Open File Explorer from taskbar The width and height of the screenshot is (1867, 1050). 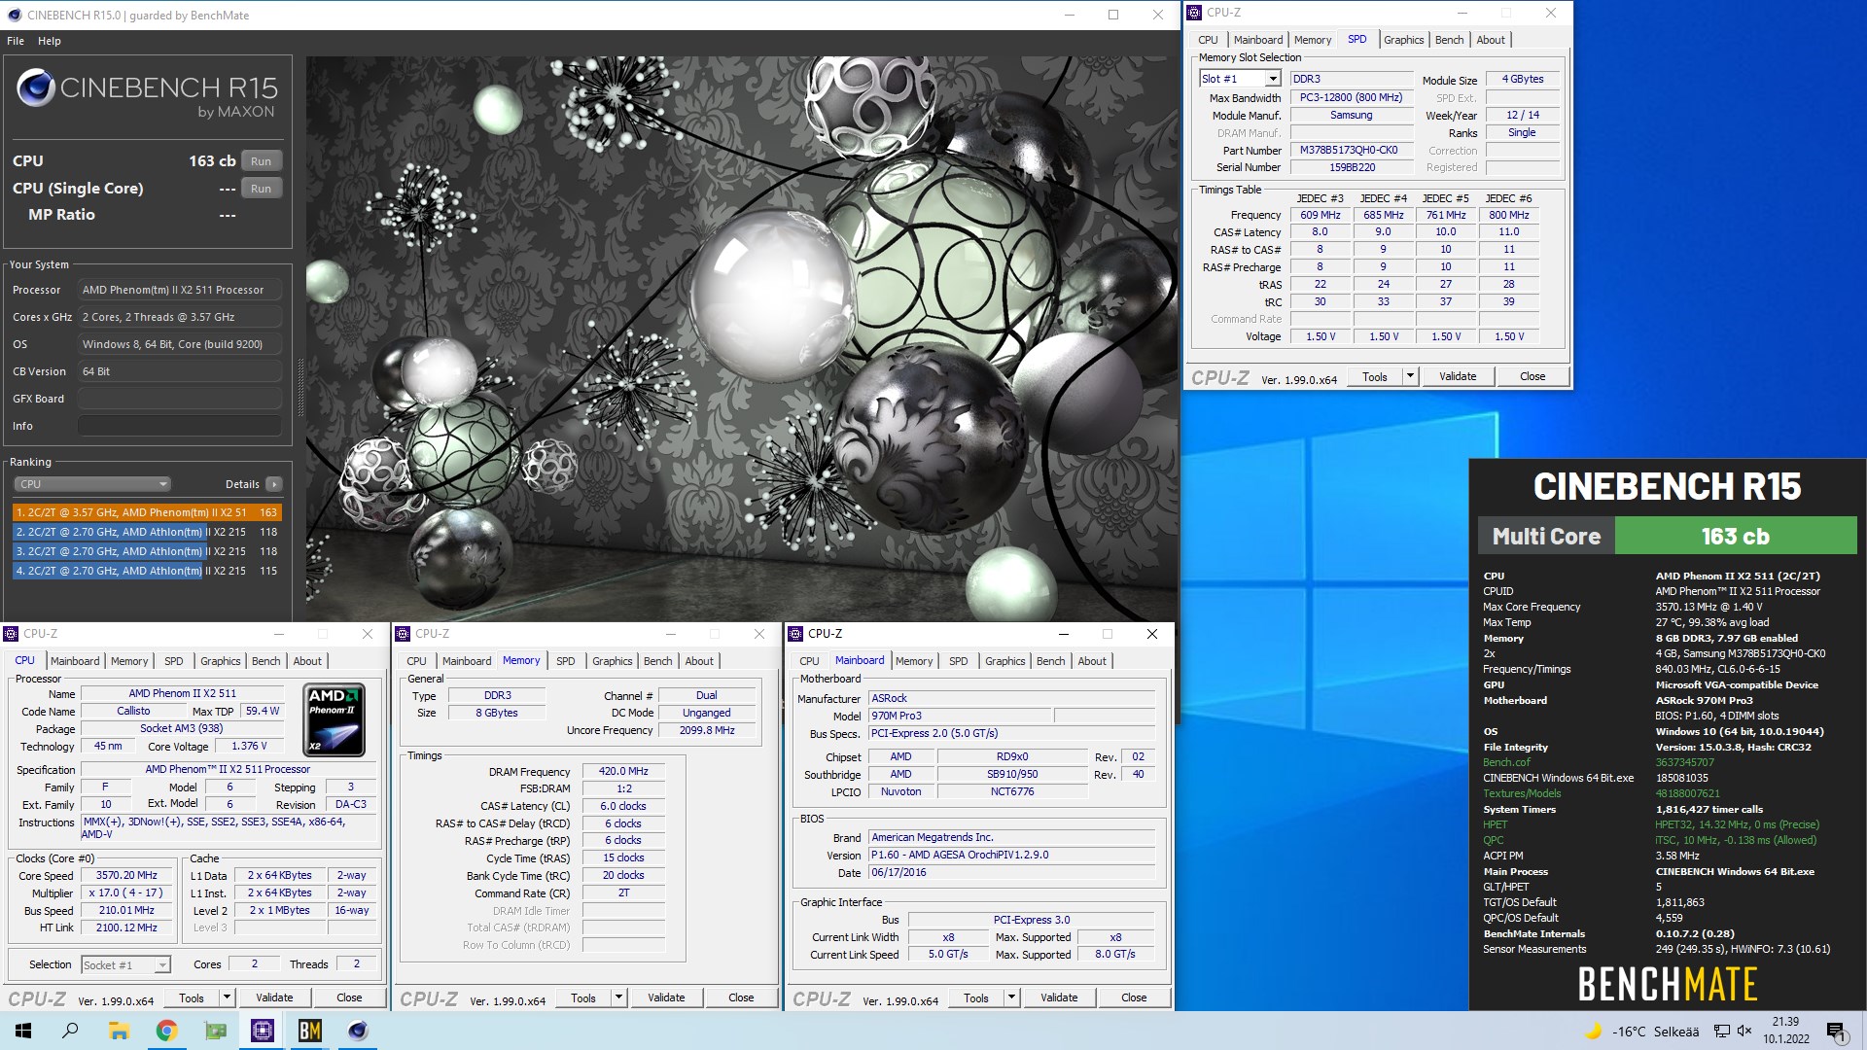119,1031
